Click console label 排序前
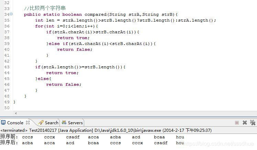The image size is (257, 150). pos(9,137)
